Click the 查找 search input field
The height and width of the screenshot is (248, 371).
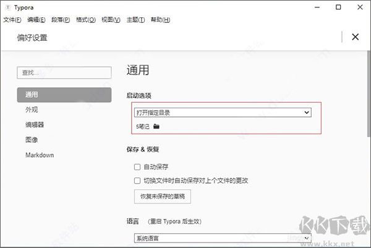coord(64,72)
